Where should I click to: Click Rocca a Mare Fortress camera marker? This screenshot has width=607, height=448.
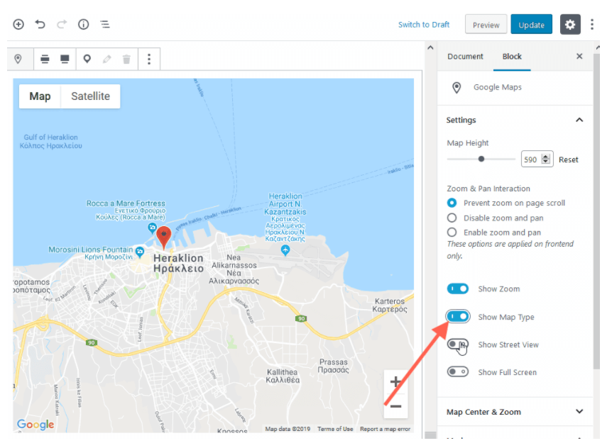tap(152, 228)
